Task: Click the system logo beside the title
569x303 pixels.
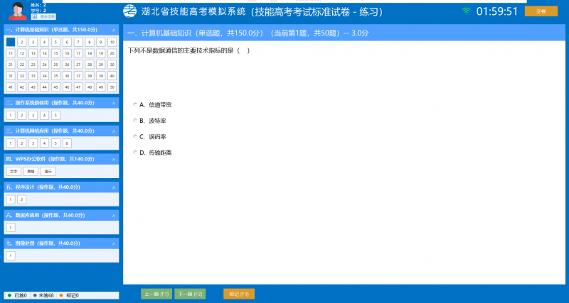Action: point(129,11)
